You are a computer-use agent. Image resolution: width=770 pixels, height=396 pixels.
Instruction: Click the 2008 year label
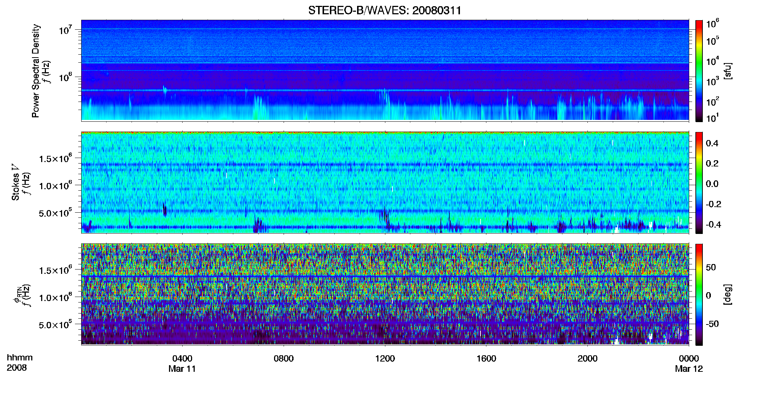[x=17, y=367]
